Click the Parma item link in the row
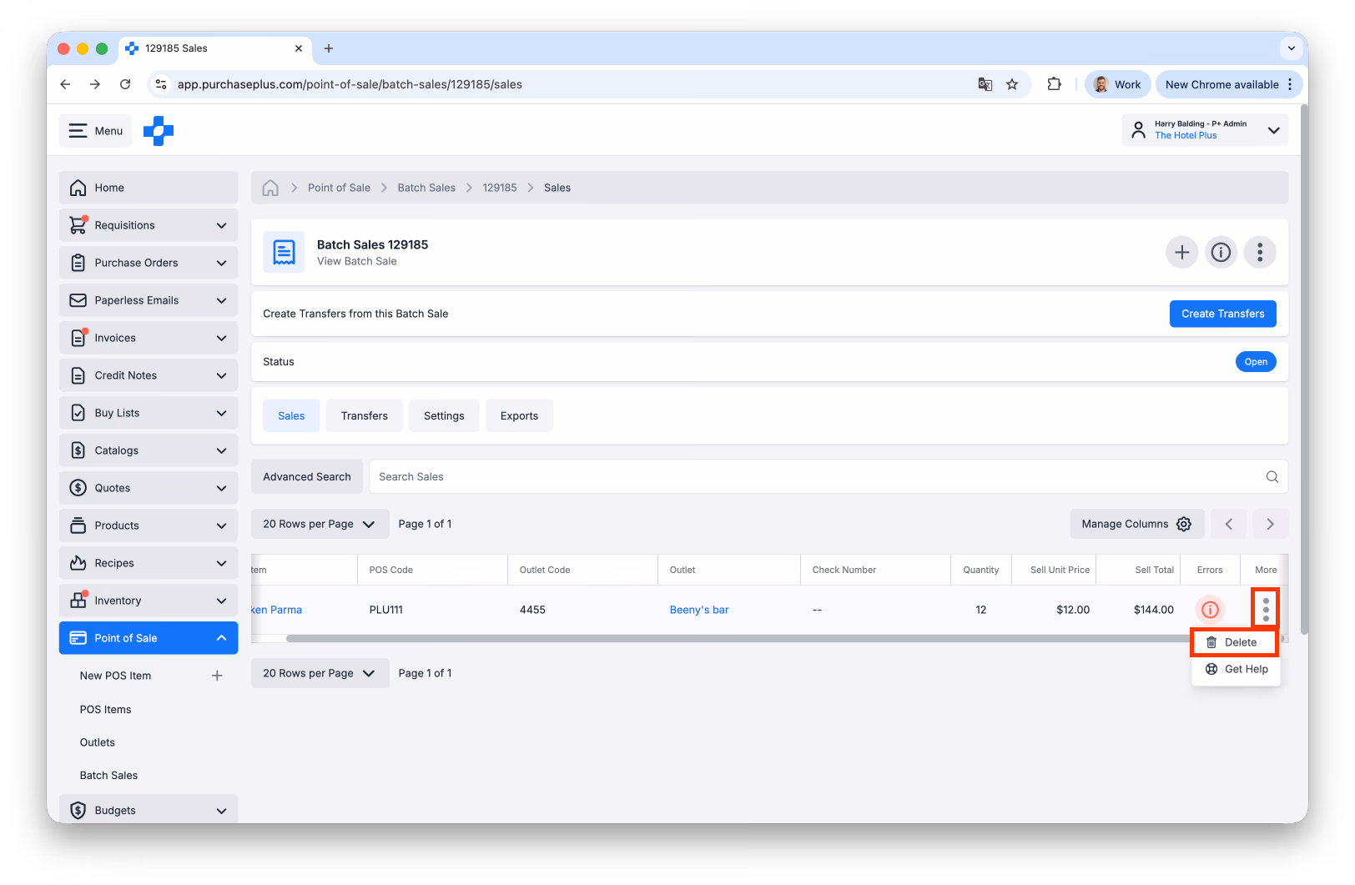 (x=277, y=610)
